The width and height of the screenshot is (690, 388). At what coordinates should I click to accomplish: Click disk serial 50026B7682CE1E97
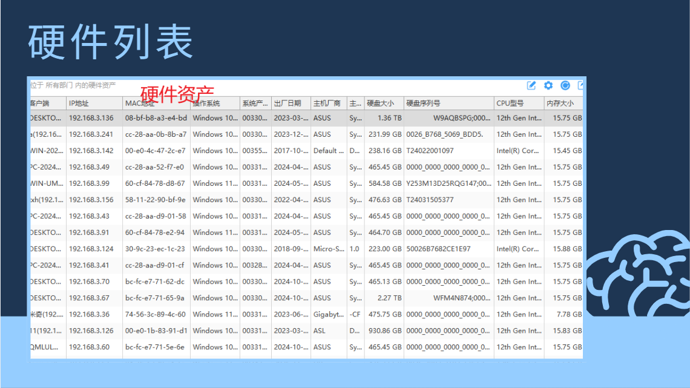tap(438, 249)
